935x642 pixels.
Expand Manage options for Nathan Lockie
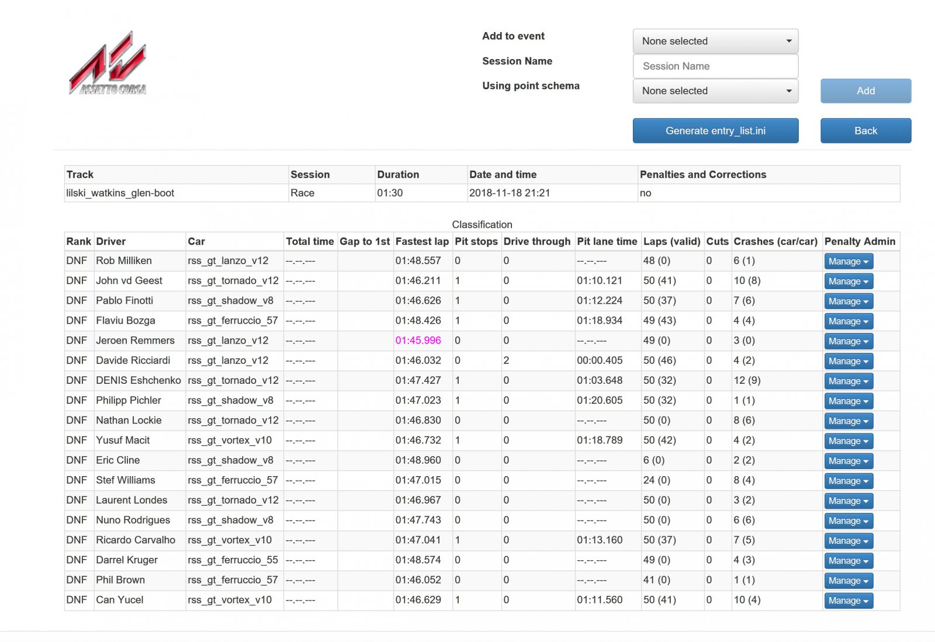[848, 421]
